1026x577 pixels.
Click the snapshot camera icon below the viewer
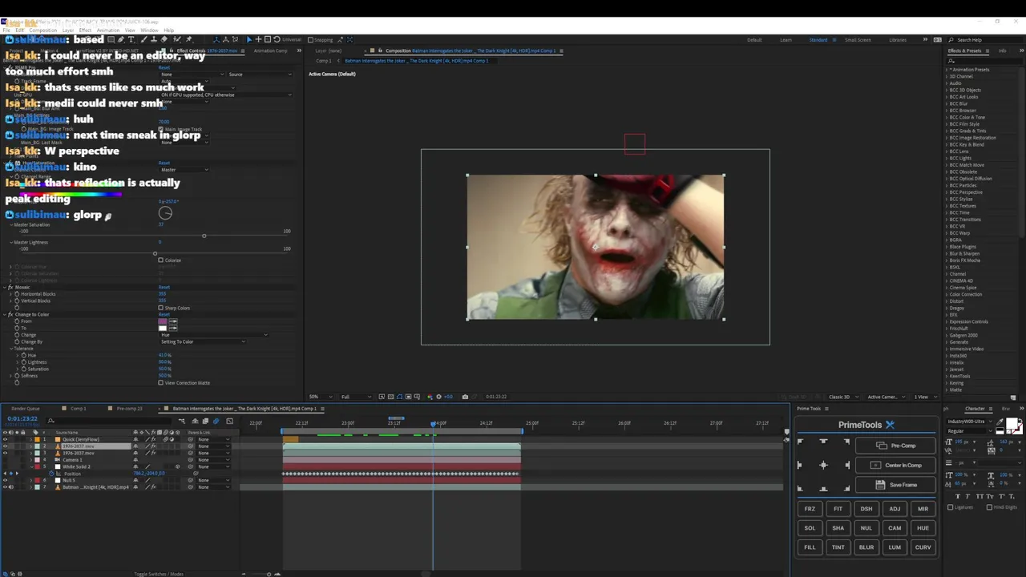point(465,397)
